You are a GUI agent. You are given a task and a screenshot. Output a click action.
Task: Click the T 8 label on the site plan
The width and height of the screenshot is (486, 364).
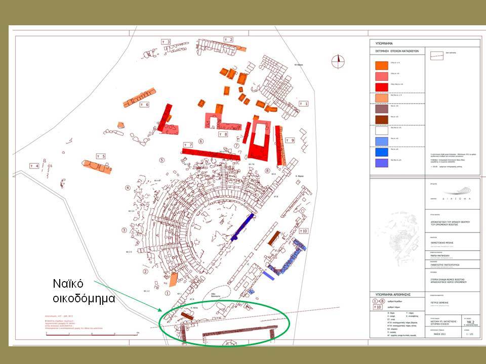pyautogui.click(x=223, y=134)
